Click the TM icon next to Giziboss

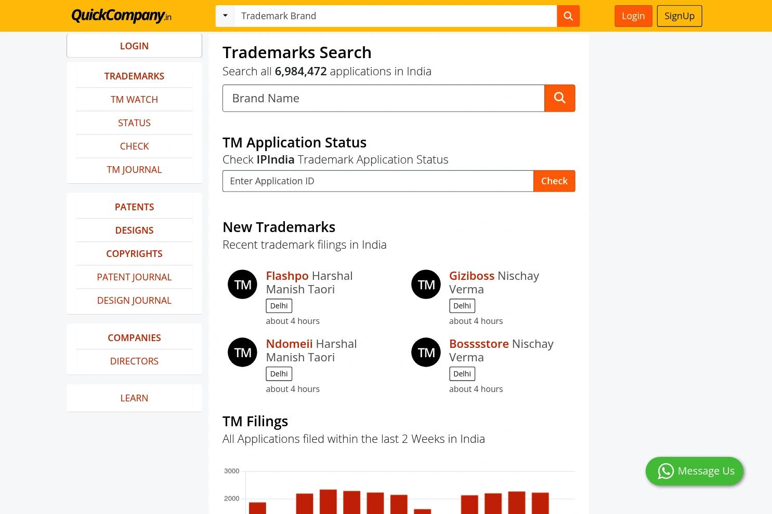point(426,284)
